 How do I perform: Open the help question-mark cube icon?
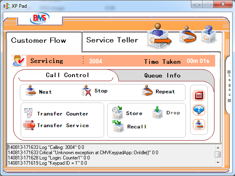(209, 34)
